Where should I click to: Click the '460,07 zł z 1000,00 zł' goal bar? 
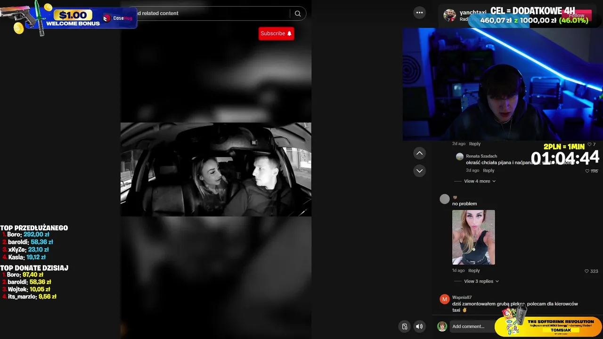click(x=534, y=21)
